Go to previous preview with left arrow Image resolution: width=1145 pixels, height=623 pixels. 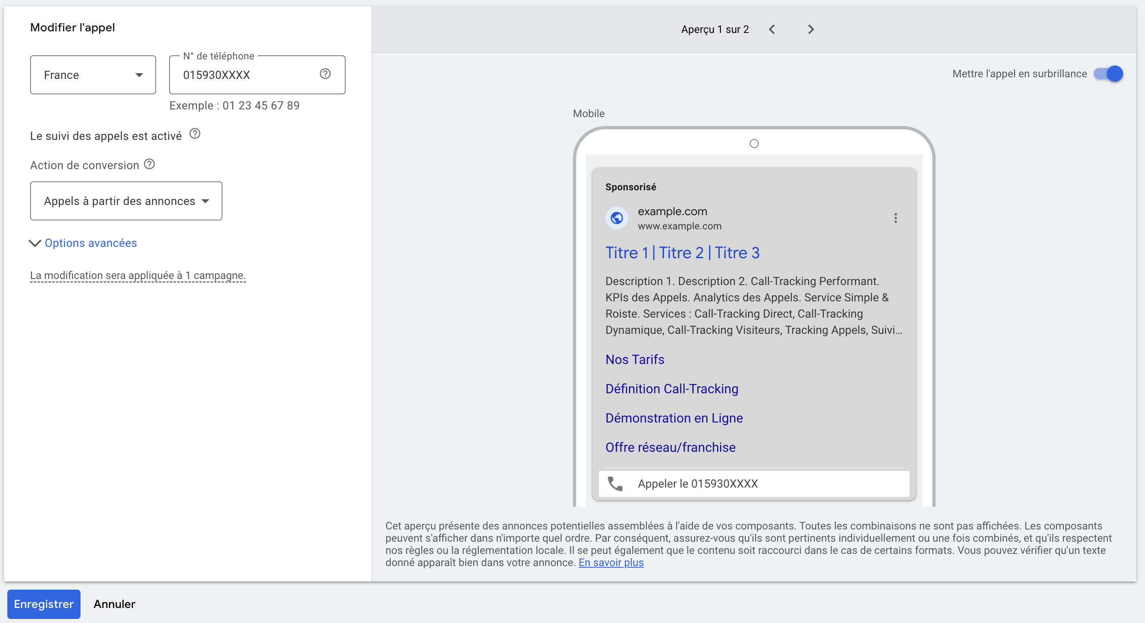772,29
